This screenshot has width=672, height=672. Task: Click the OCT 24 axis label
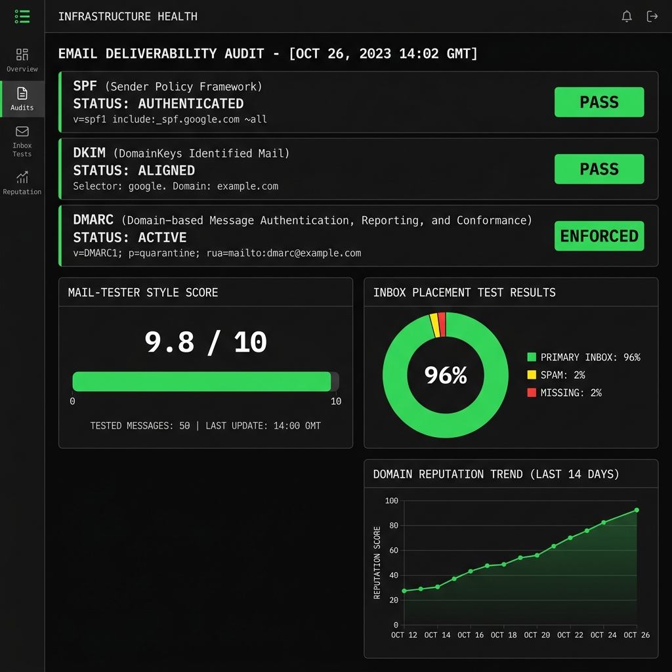click(603, 635)
